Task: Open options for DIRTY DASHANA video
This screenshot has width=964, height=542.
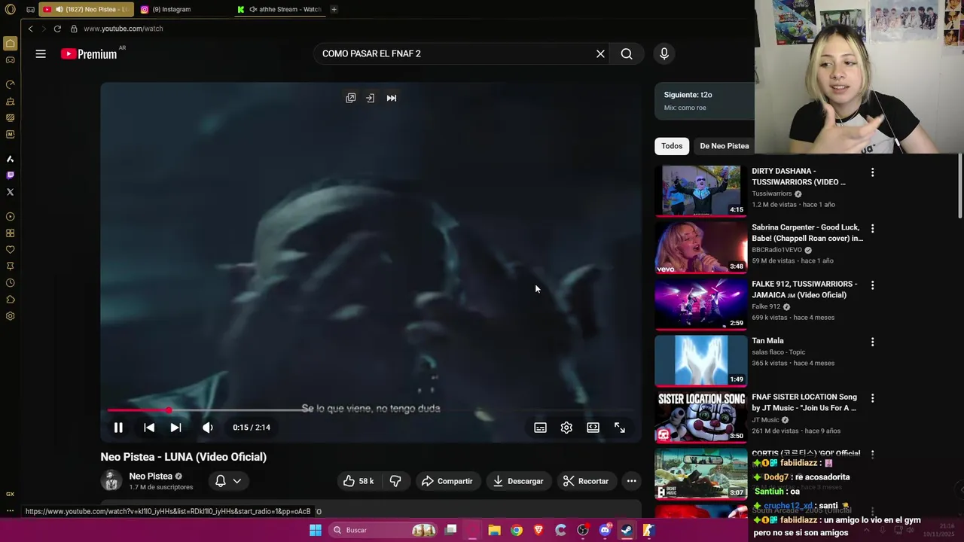Action: coord(872,172)
